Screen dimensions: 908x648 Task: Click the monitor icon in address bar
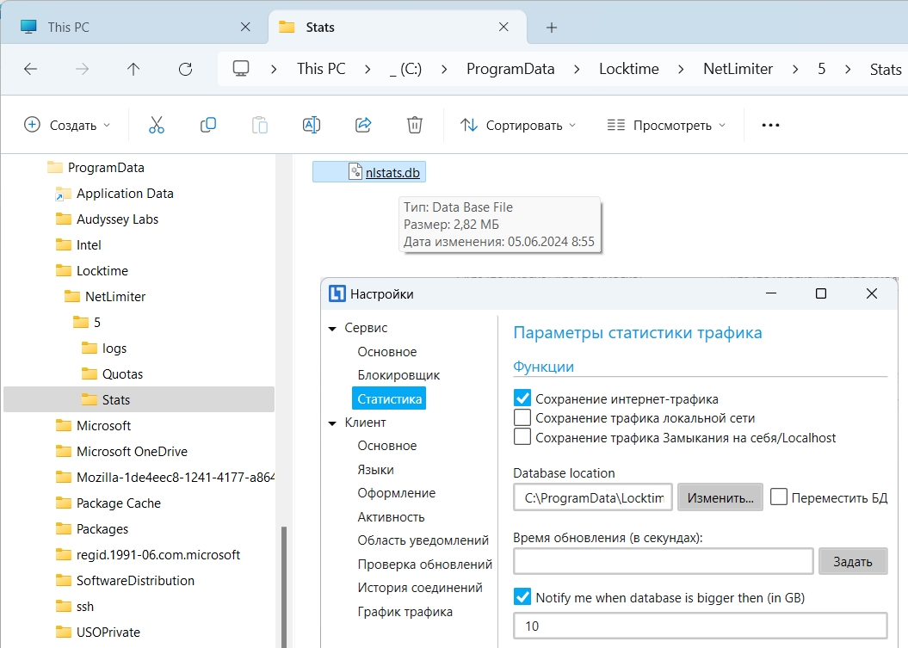tap(241, 69)
